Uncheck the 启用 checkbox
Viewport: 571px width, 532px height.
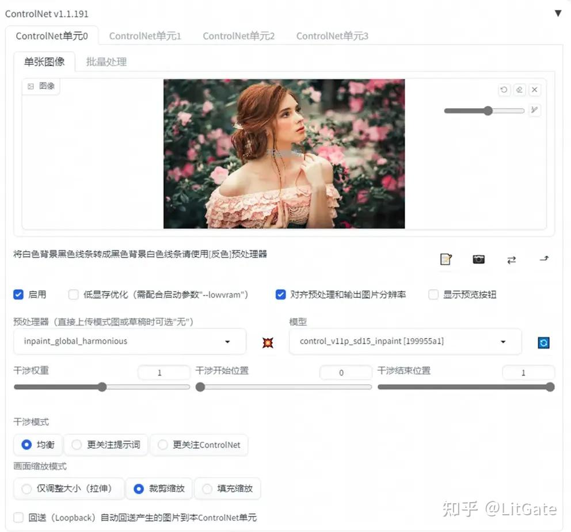tap(18, 294)
